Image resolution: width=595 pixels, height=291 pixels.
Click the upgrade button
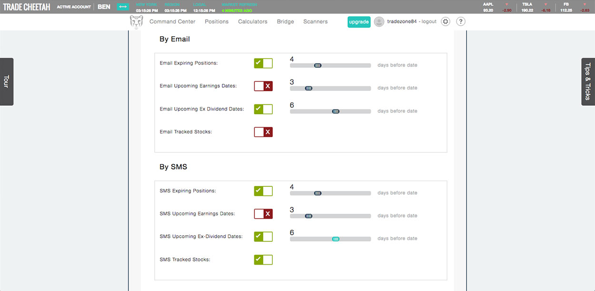pyautogui.click(x=359, y=22)
